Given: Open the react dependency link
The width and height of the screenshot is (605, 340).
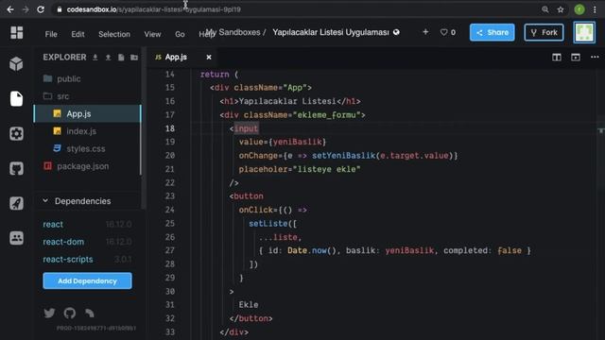Looking at the screenshot, I should coord(53,224).
